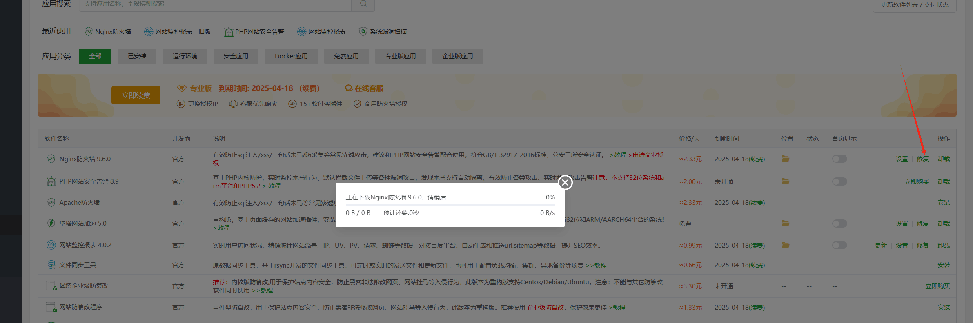Close the Nginx download progress dialog

[x=566, y=182]
